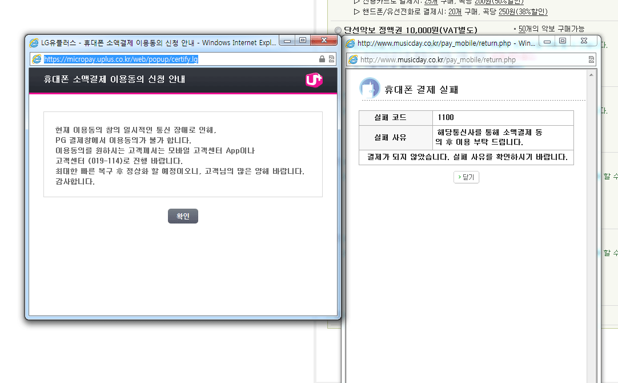Click the 확인 confirm button
Image resolution: width=618 pixels, height=383 pixels.
(x=183, y=216)
